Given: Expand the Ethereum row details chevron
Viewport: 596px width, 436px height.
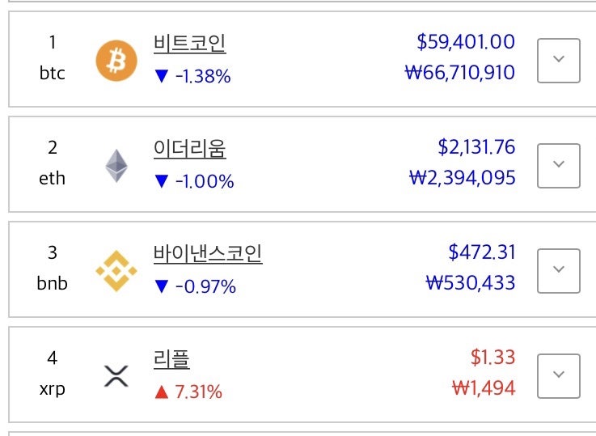Looking at the screenshot, I should [x=558, y=166].
